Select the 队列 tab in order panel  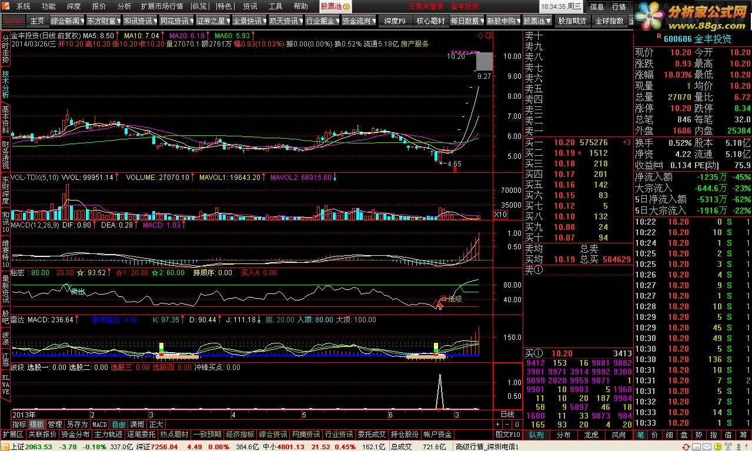[536, 435]
